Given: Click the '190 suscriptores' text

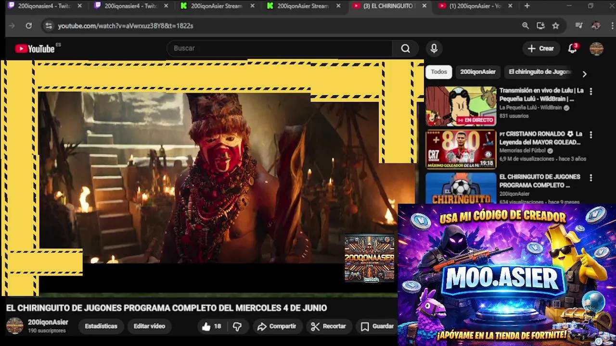Looking at the screenshot, I should [x=47, y=331].
